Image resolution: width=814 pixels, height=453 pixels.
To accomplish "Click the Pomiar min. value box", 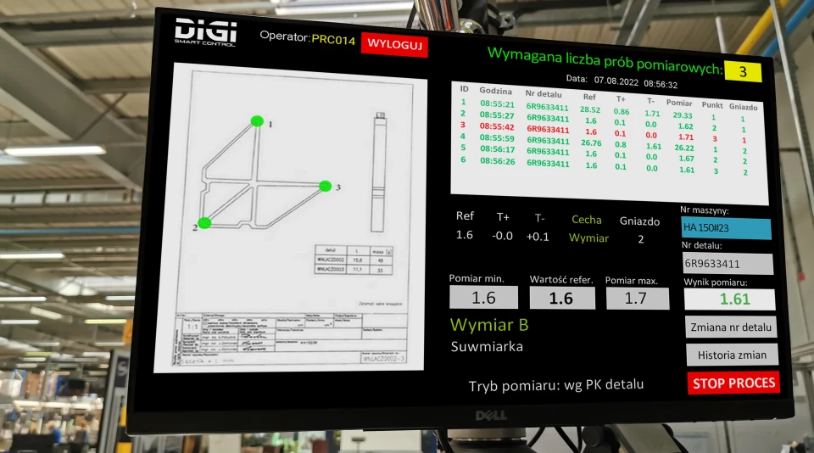I will [483, 298].
